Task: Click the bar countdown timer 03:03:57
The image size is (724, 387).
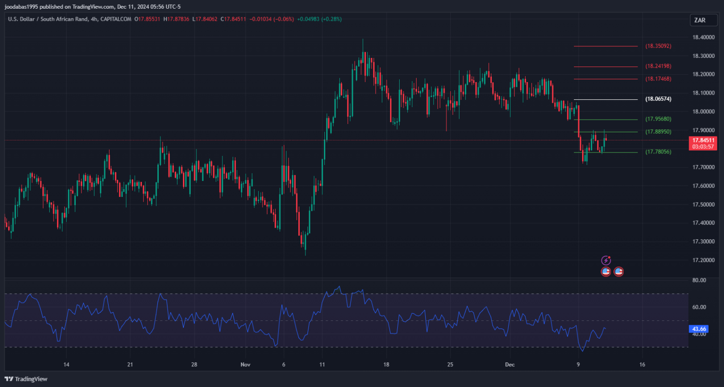Action: pos(702,147)
